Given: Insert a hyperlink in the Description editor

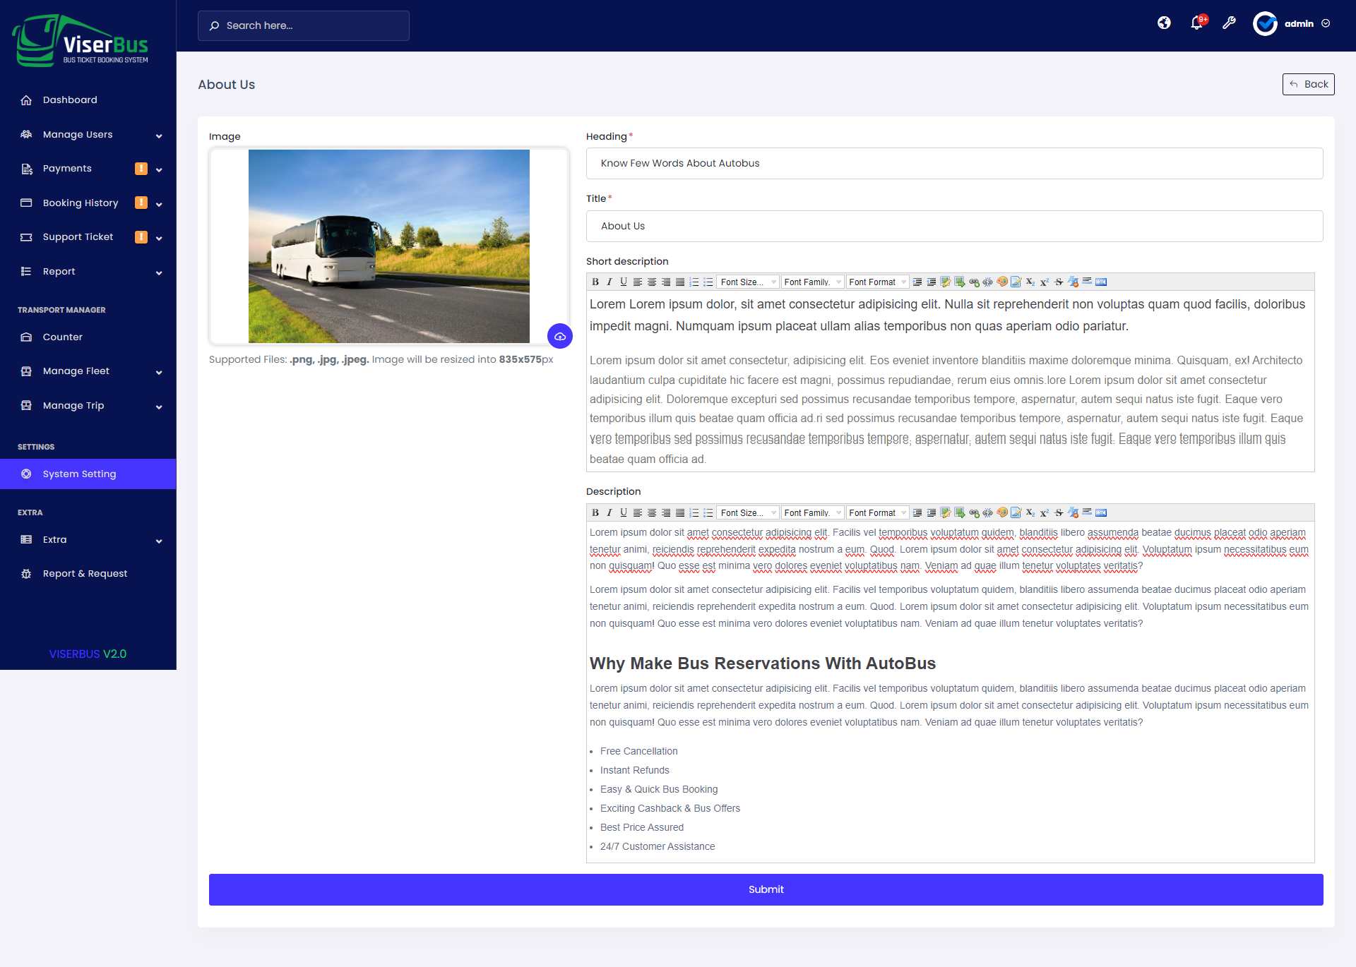Looking at the screenshot, I should [x=975, y=512].
